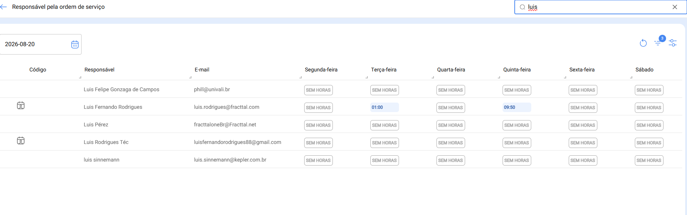Click the Quinta-feira column header
This screenshot has width=687, height=215.
(x=517, y=70)
